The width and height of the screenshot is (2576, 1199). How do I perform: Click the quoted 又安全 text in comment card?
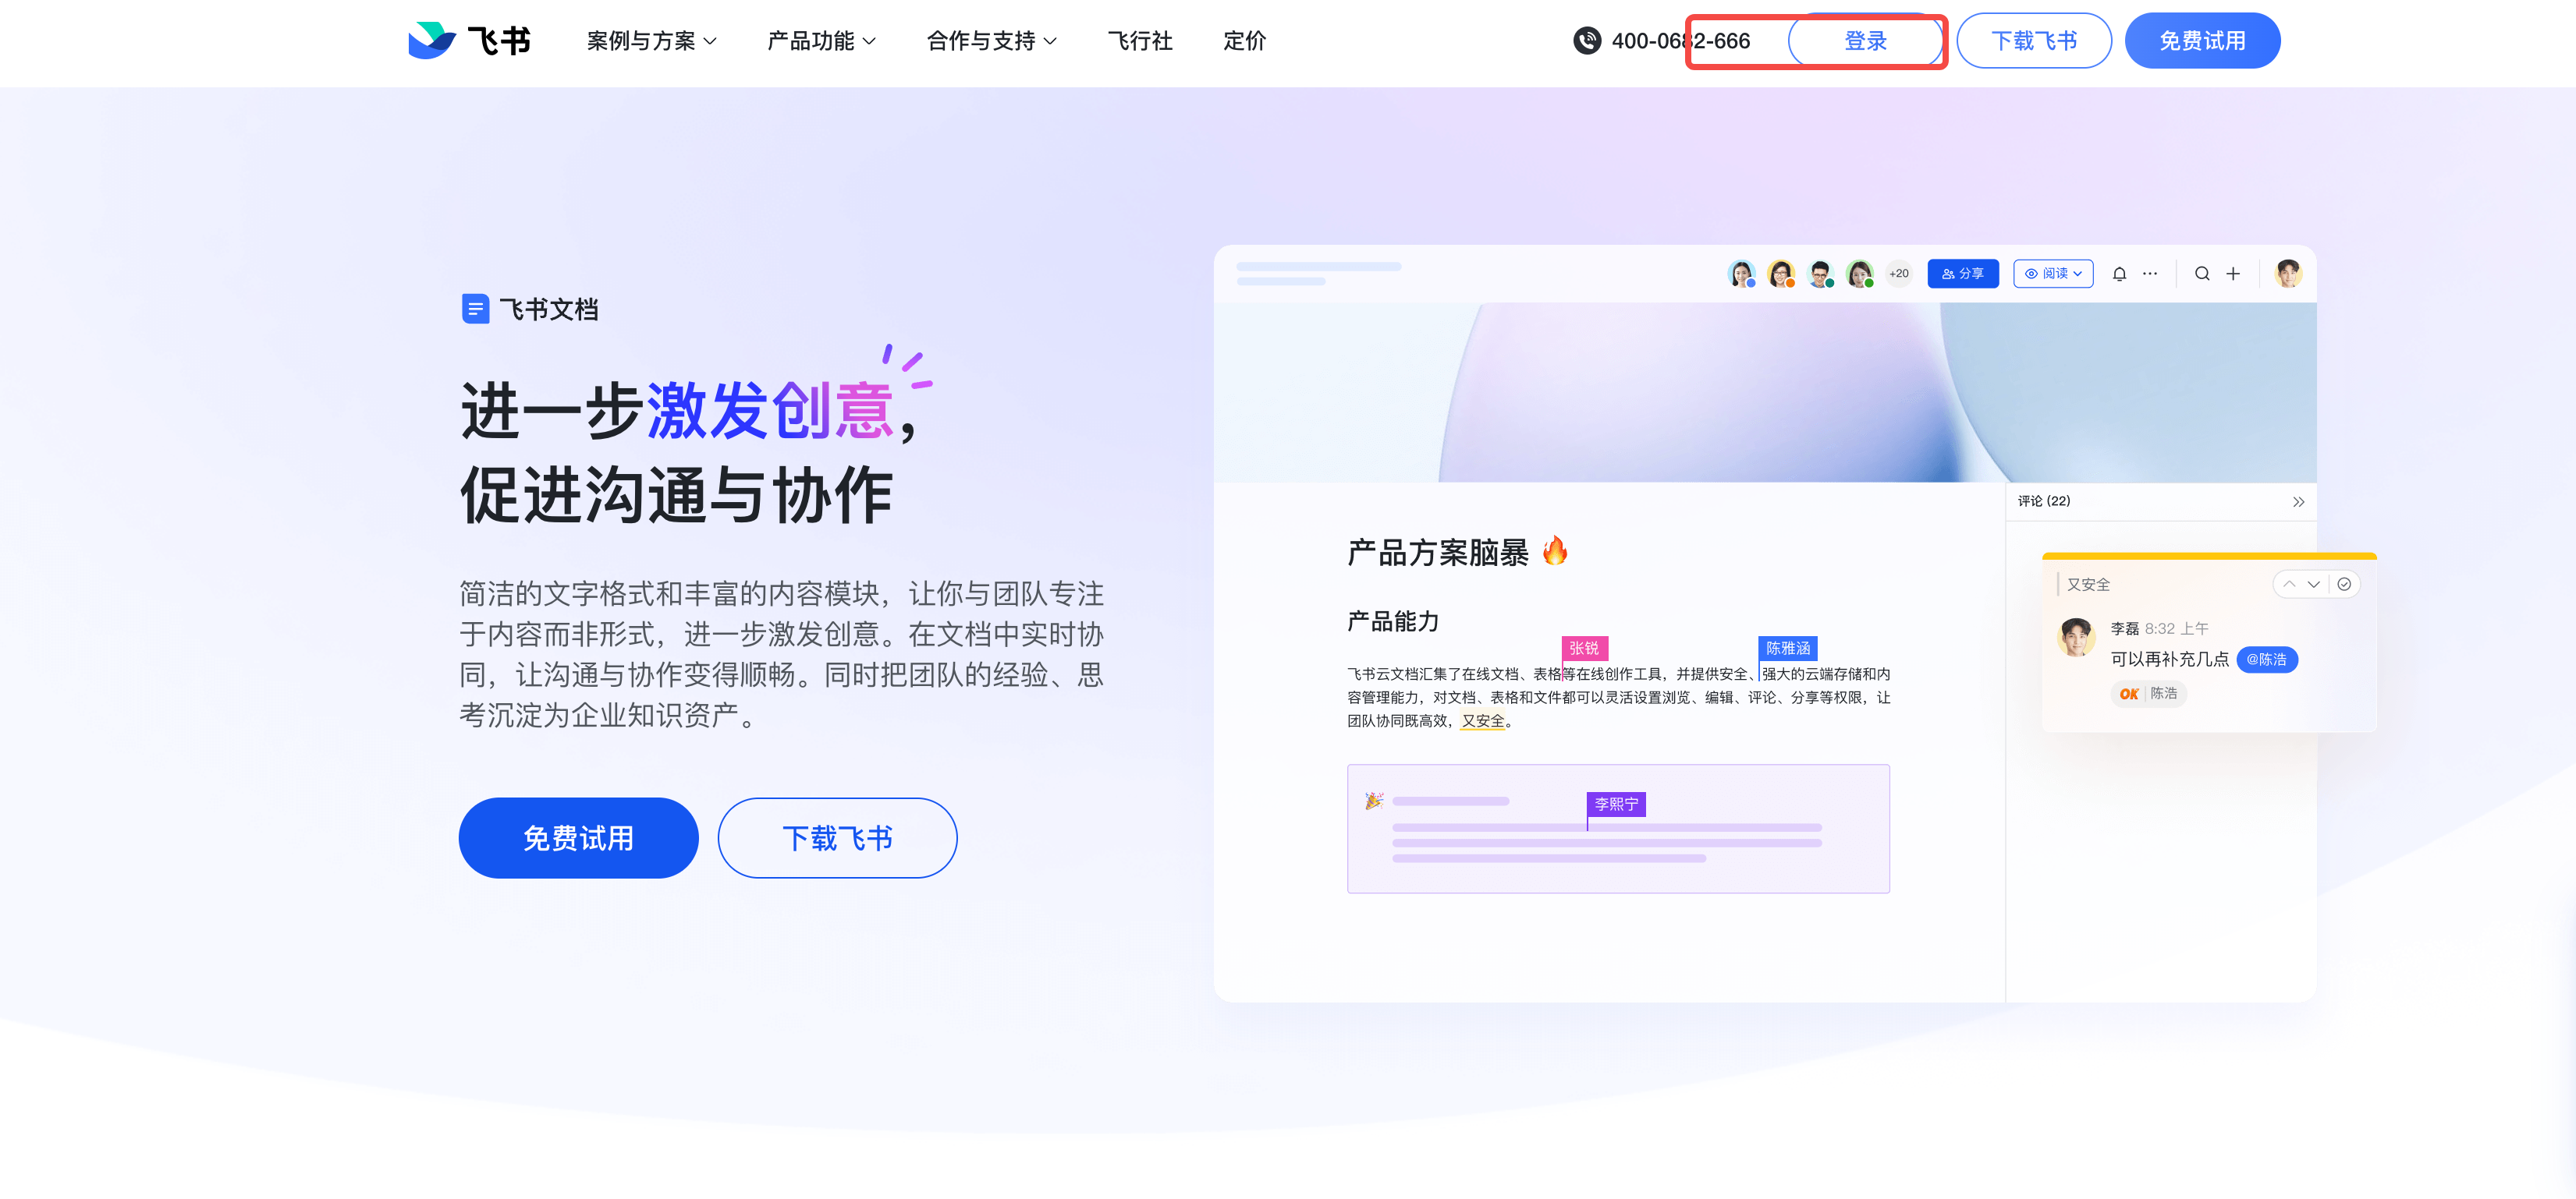(x=2088, y=585)
